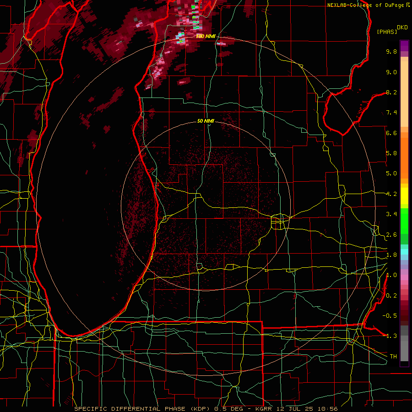Click the 8.2 scale value
Viewport: 412px width, 412px height.
pos(391,92)
